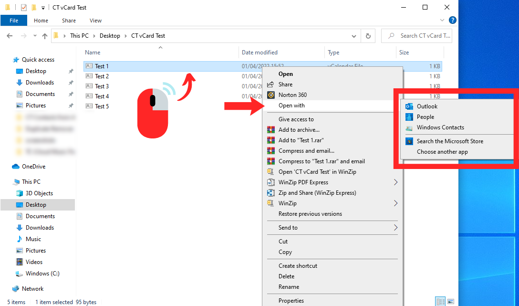
Task: Go up one folder level arrow
Action: (x=45, y=36)
